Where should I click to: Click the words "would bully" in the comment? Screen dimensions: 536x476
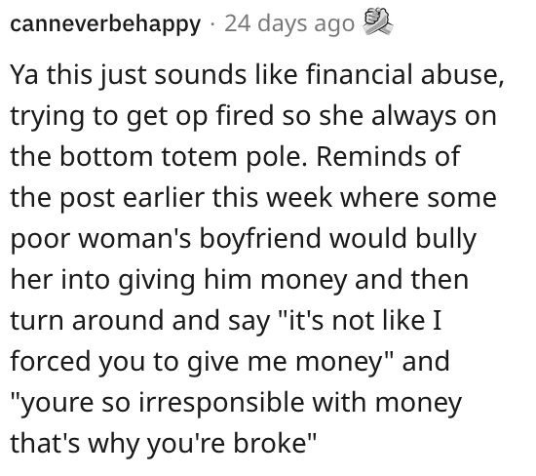click(x=402, y=239)
